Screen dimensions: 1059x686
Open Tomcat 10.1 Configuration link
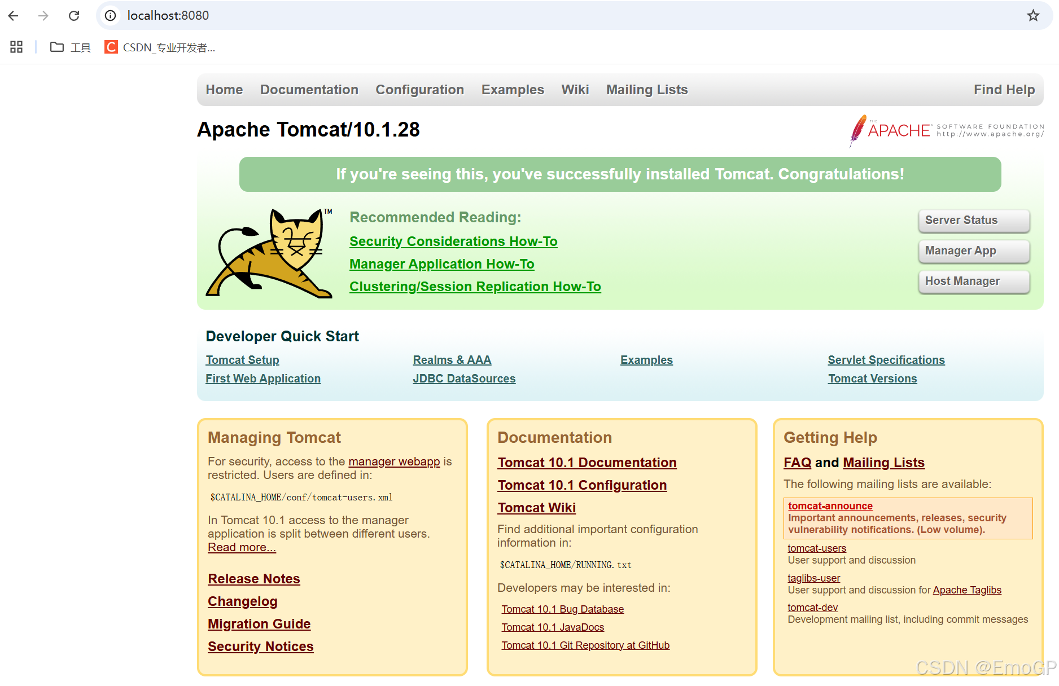click(582, 485)
